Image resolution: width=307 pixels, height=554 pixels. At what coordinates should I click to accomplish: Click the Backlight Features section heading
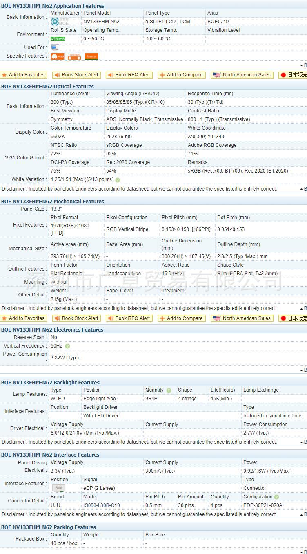click(50, 383)
